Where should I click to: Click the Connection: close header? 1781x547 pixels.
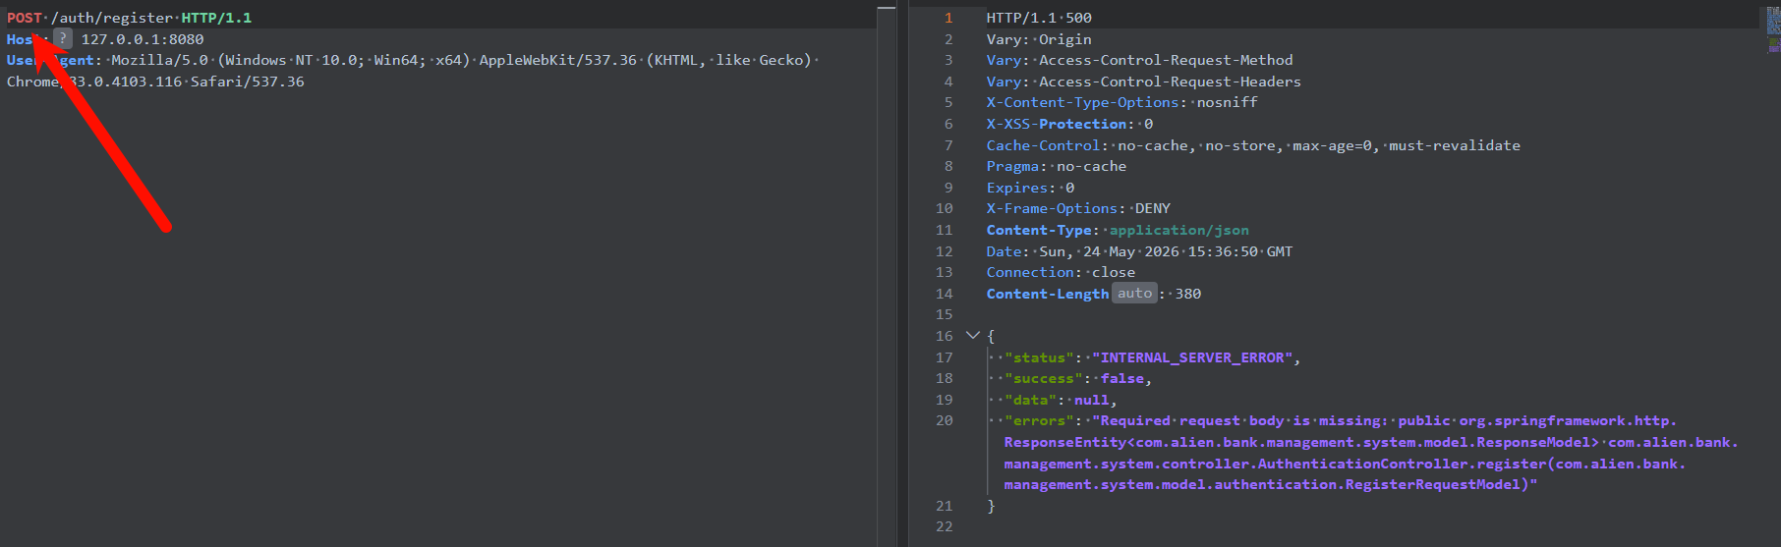click(x=1061, y=272)
